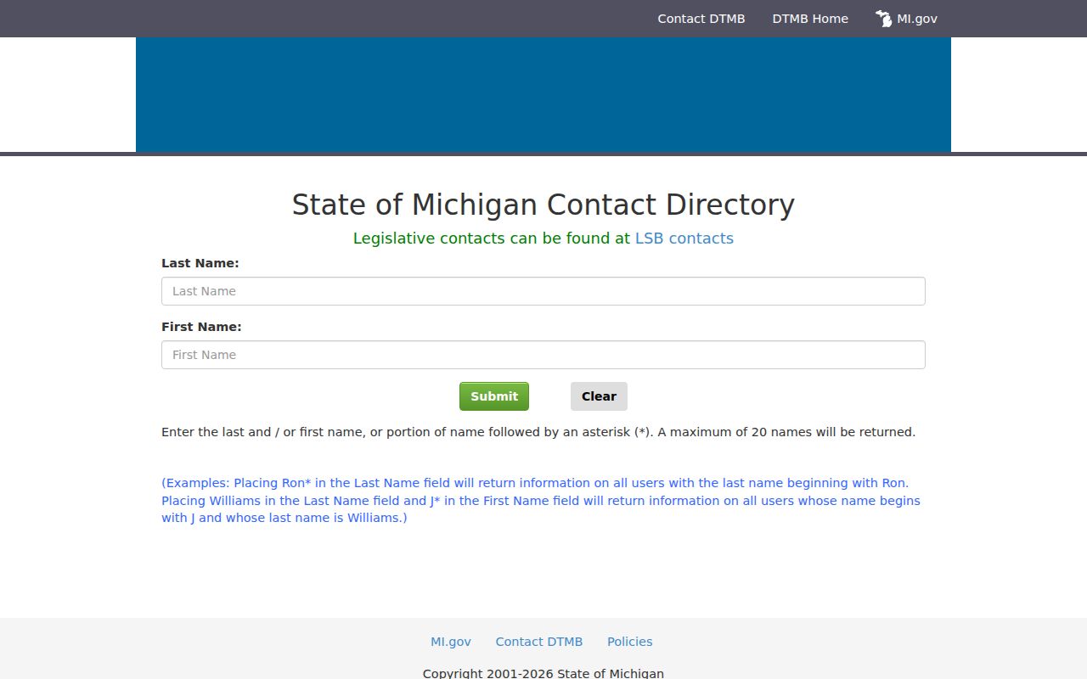Click the 'Last Name:' label

(200, 263)
